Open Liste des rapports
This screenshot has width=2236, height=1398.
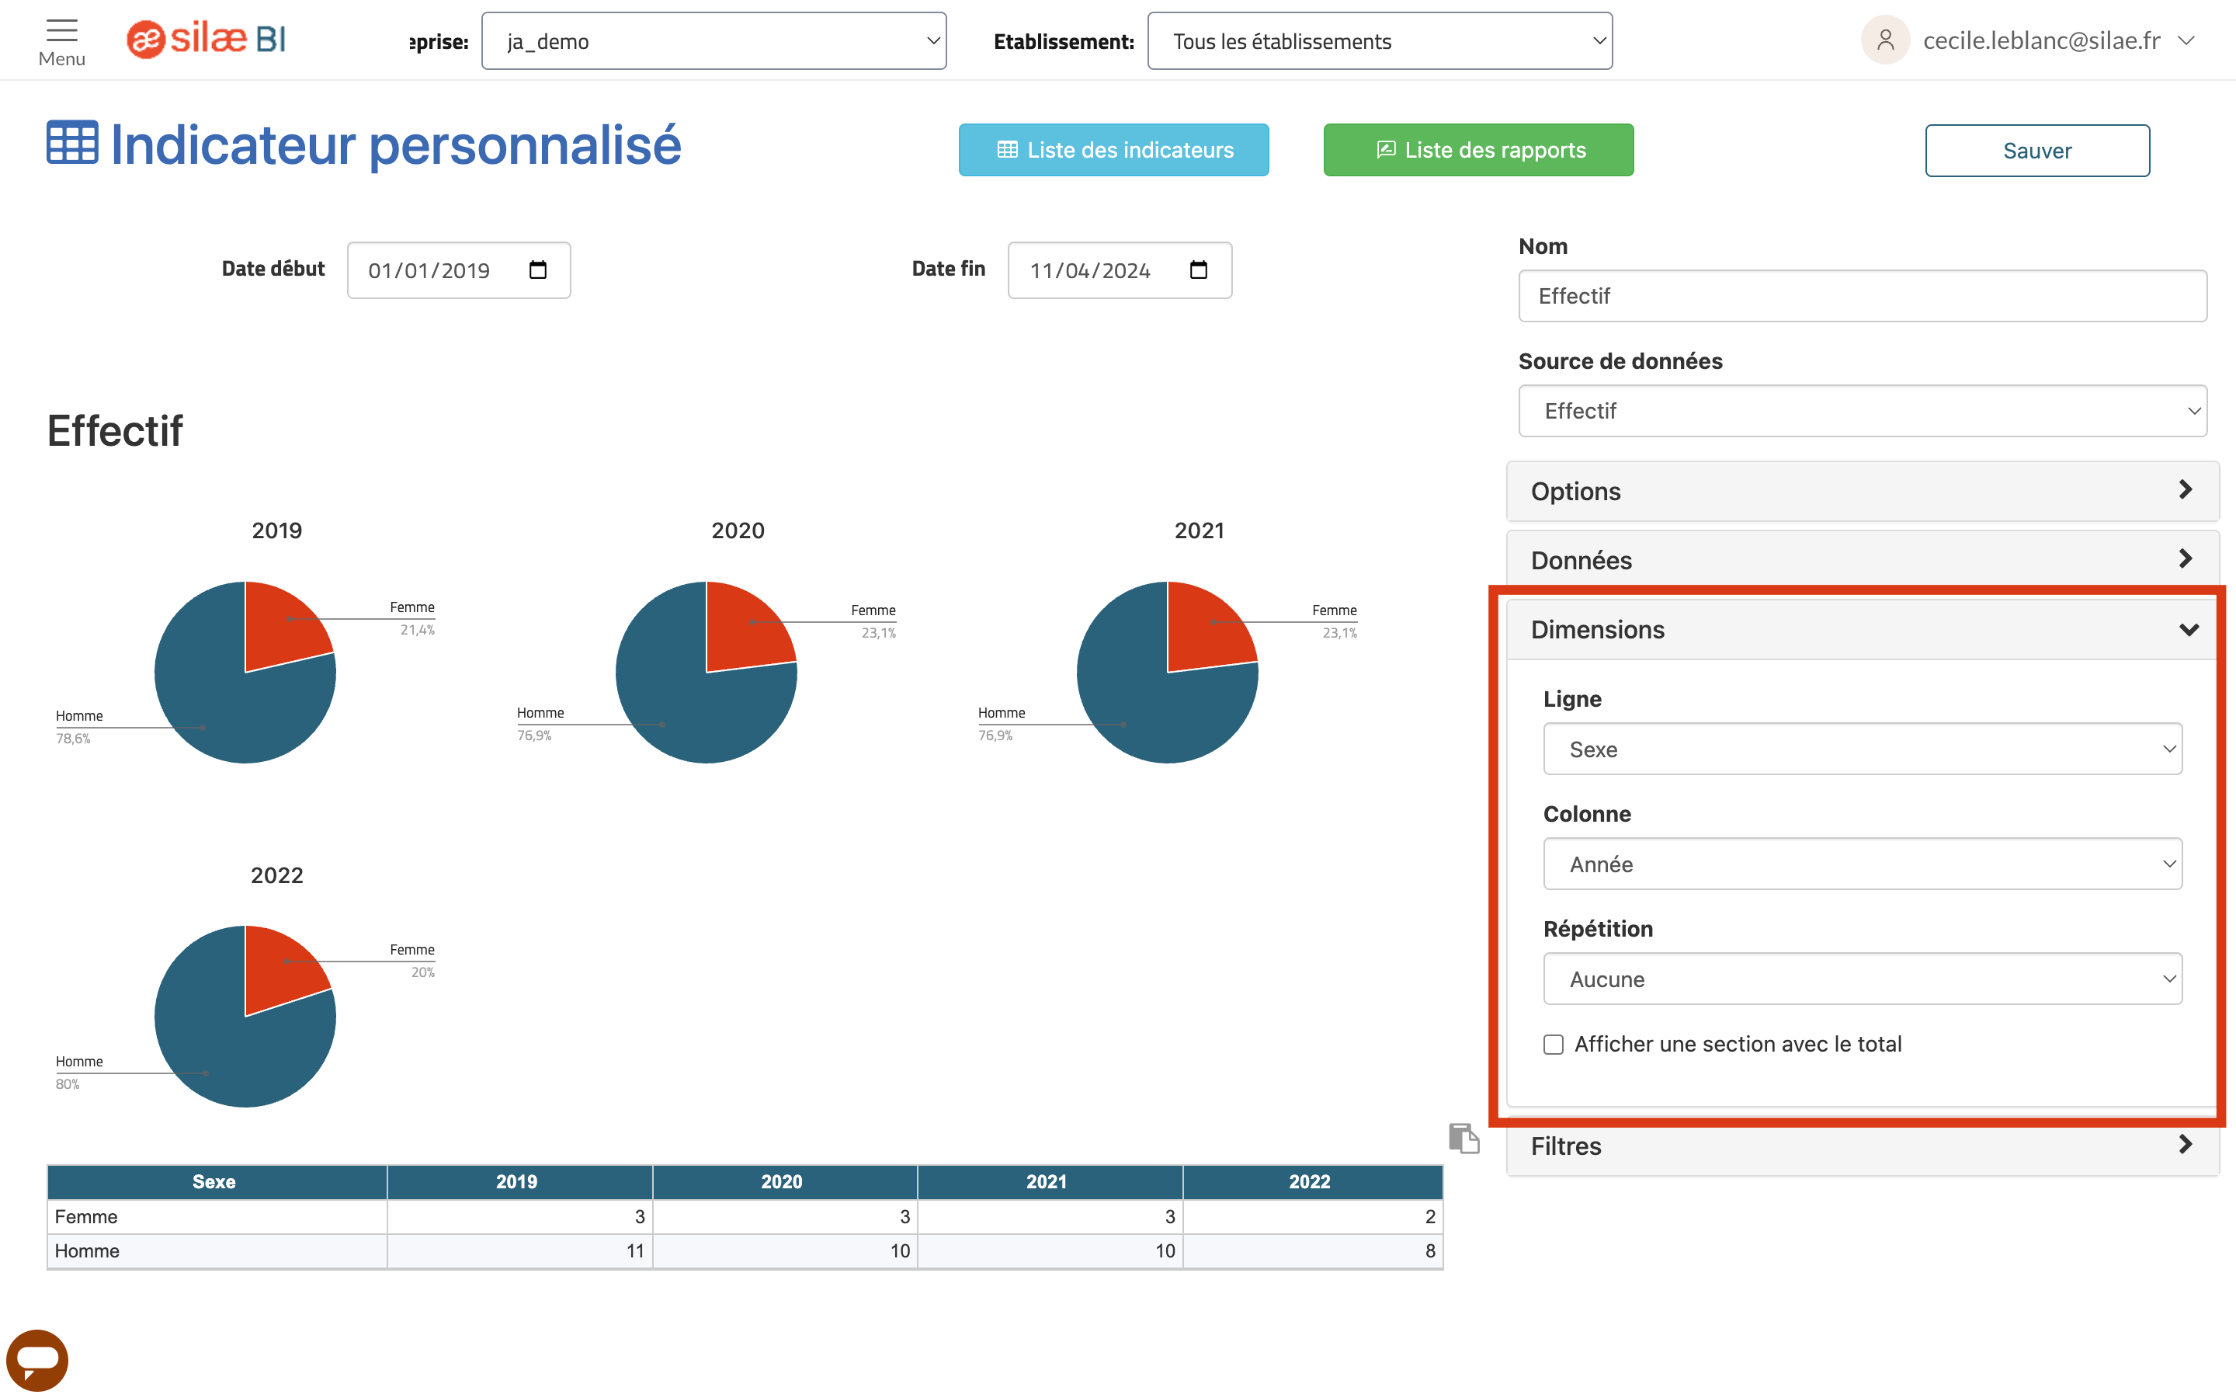[x=1478, y=150]
